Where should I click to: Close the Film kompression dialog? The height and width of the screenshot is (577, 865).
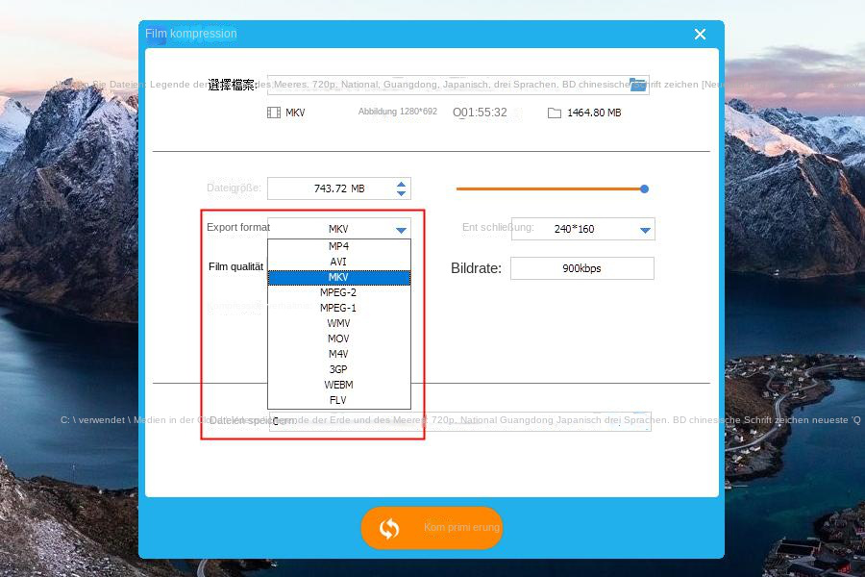click(x=700, y=35)
